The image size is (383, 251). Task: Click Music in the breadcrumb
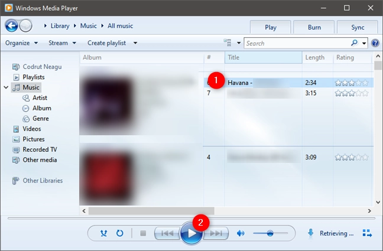pos(89,26)
